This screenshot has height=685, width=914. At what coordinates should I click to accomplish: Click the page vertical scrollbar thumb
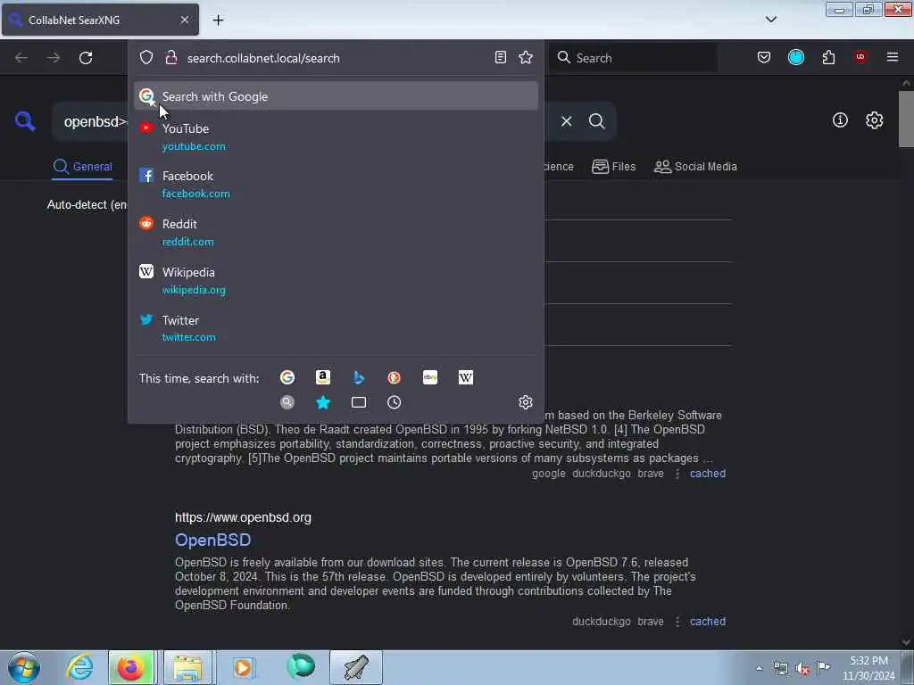[x=906, y=120]
